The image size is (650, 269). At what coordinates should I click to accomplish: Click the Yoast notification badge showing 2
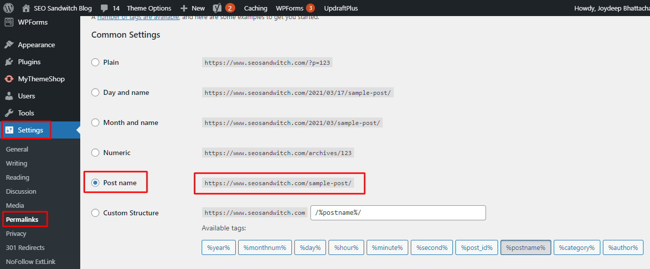[230, 8]
